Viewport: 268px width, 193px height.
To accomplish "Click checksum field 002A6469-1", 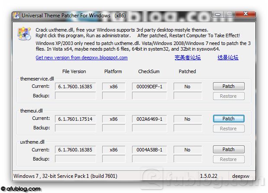I will [149, 119].
